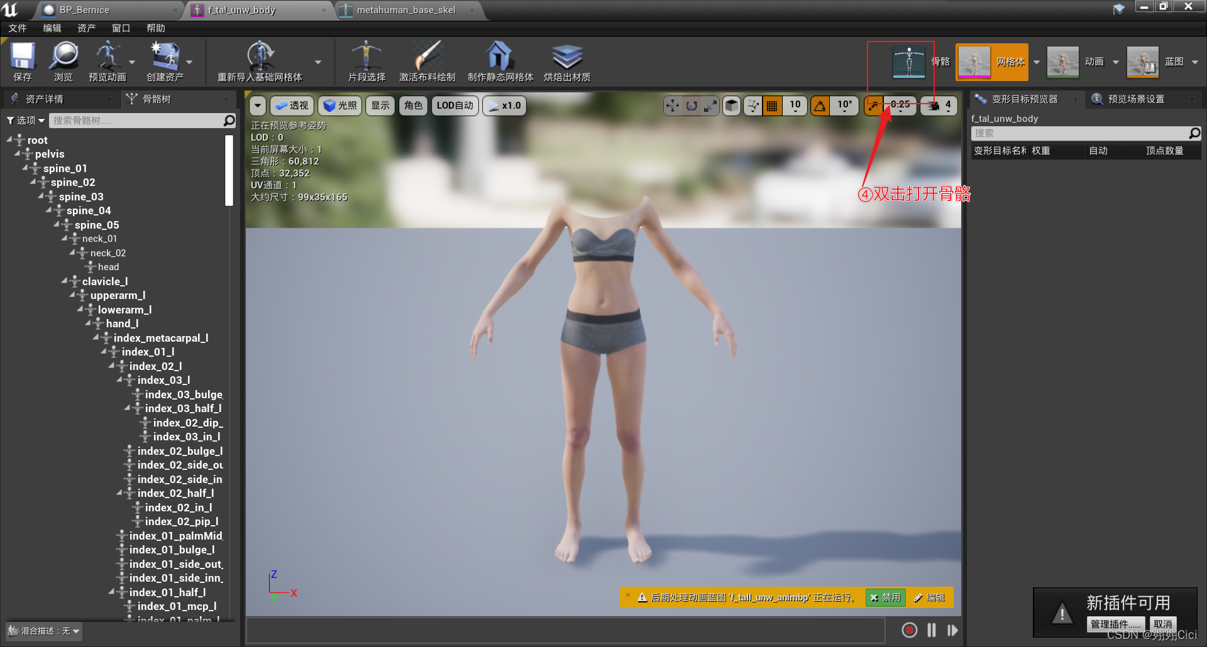The width and height of the screenshot is (1207, 647).
Task: Open the Window (窗口) menu
Action: click(121, 28)
